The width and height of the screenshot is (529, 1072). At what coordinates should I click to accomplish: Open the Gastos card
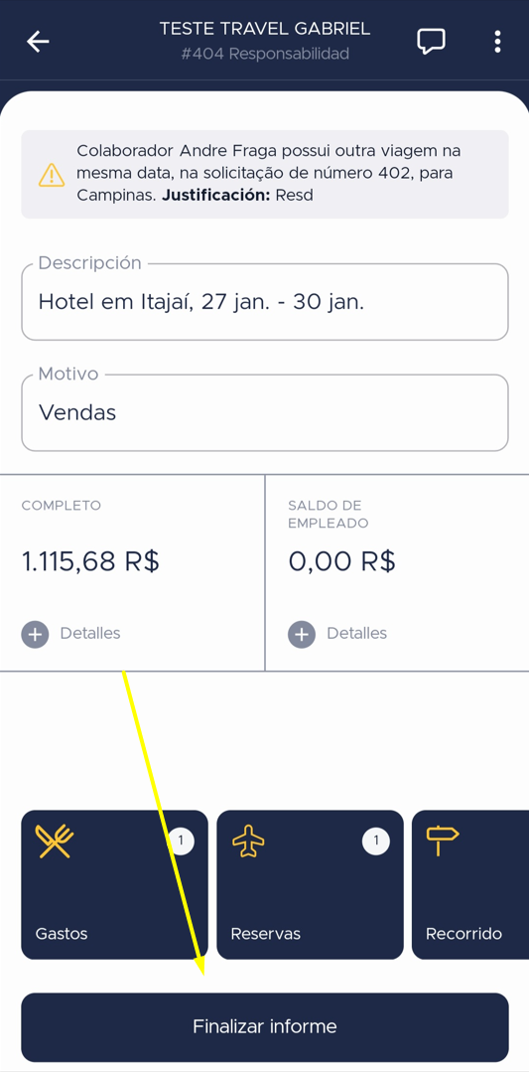pos(115,884)
